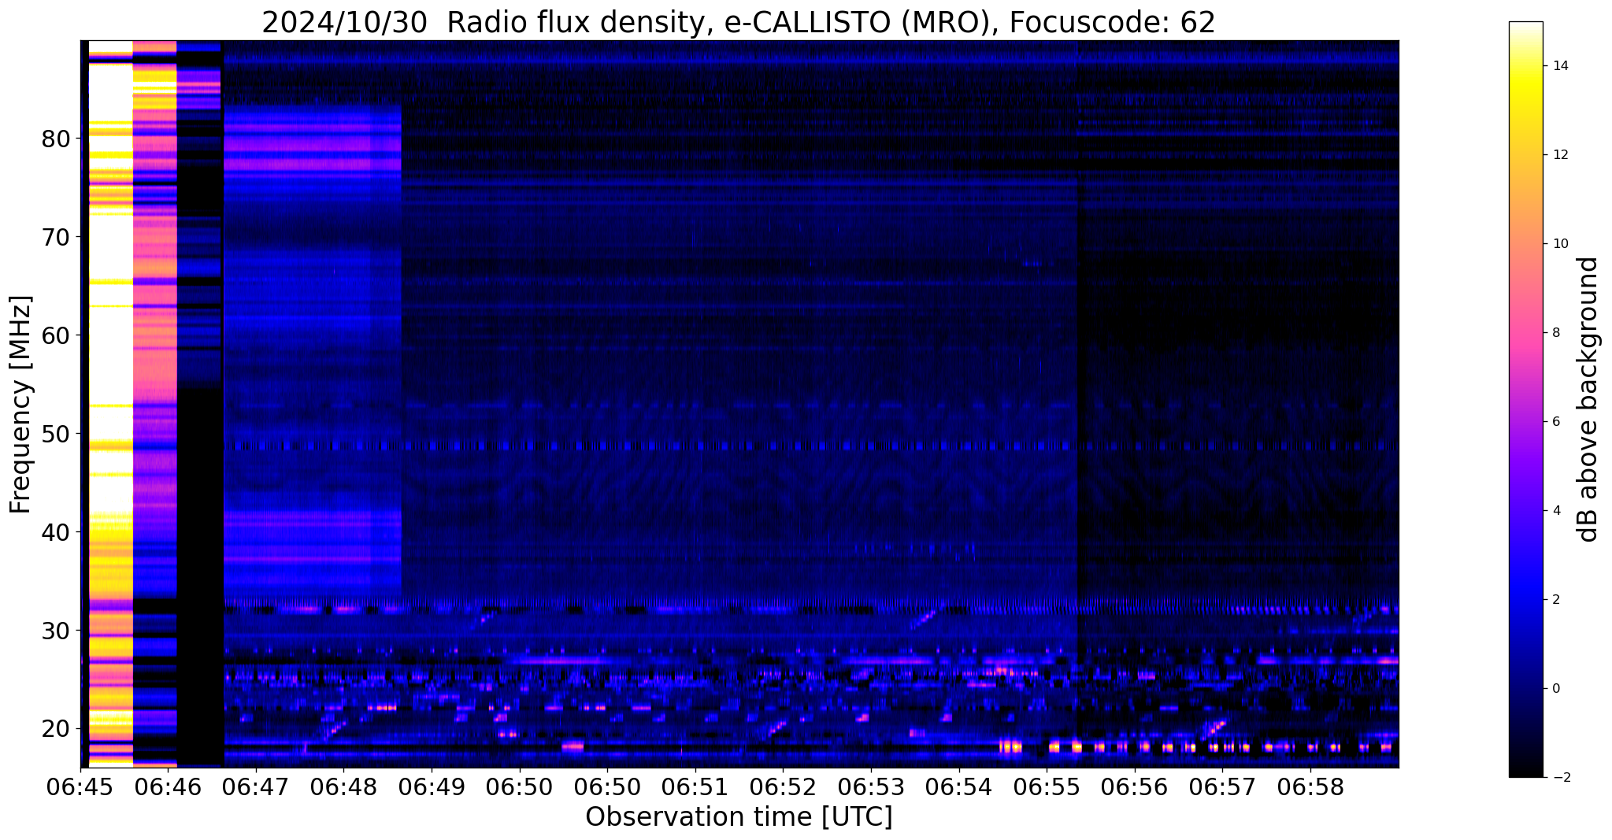Click the 06:52 time tick label
The image size is (1612, 840).
tap(783, 787)
